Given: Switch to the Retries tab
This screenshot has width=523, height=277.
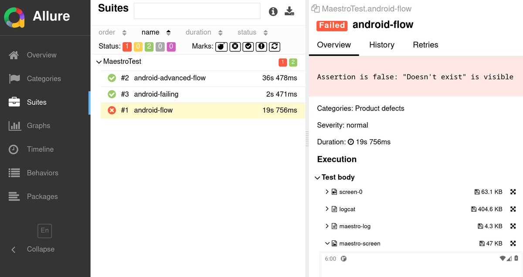Looking at the screenshot, I should pos(425,45).
